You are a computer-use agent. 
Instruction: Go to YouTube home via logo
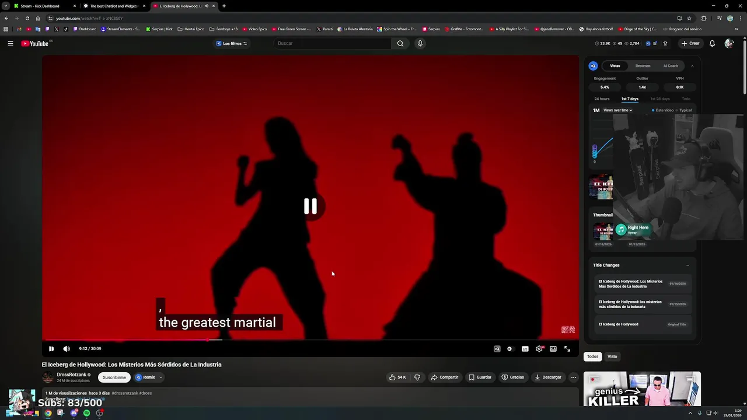coord(35,44)
